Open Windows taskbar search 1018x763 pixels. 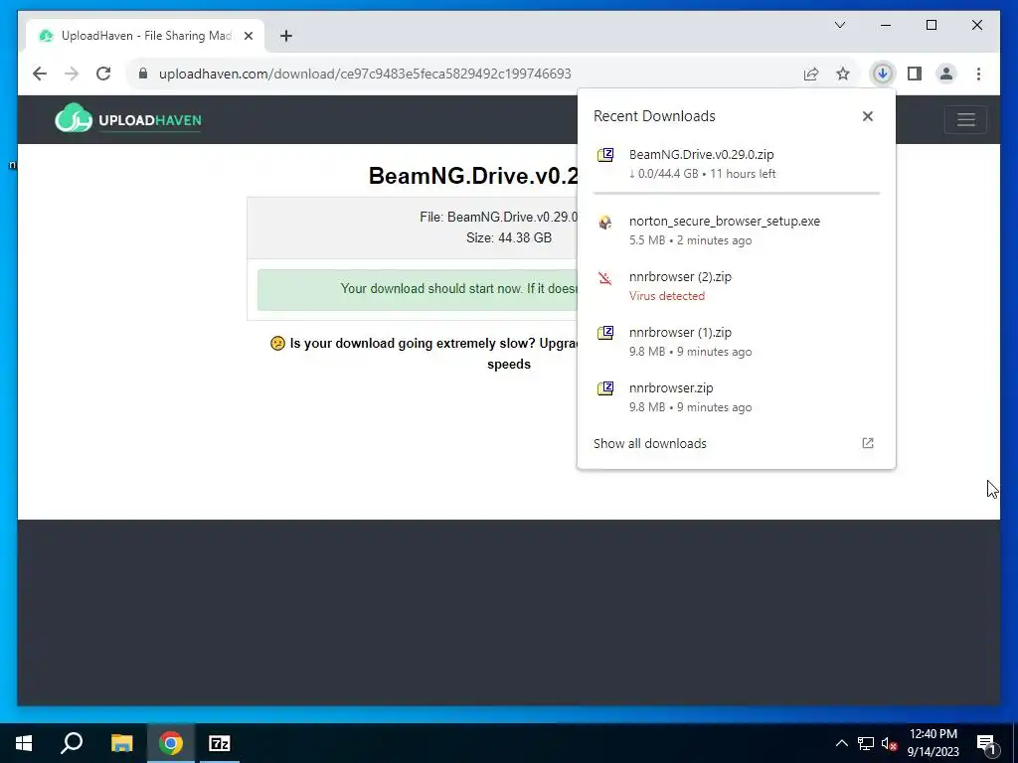pyautogui.click(x=72, y=743)
